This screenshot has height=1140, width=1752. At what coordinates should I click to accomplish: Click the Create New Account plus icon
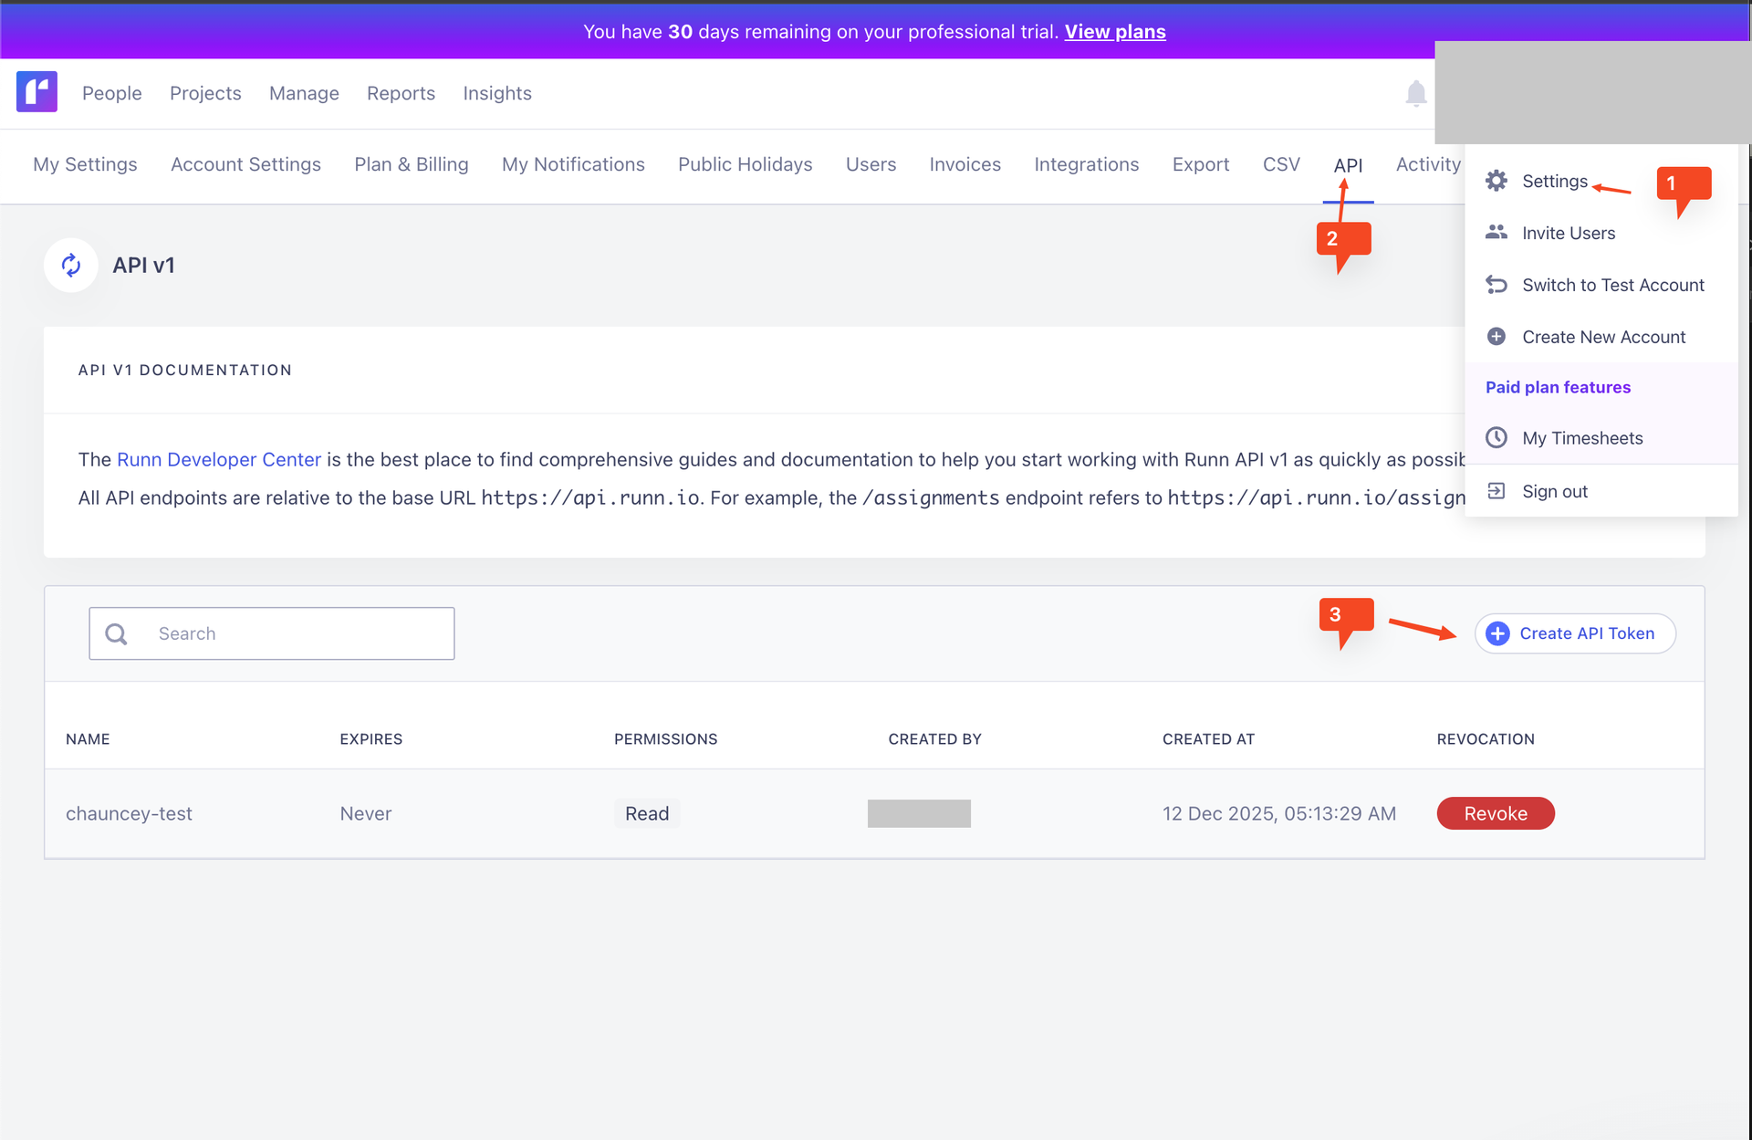point(1496,337)
